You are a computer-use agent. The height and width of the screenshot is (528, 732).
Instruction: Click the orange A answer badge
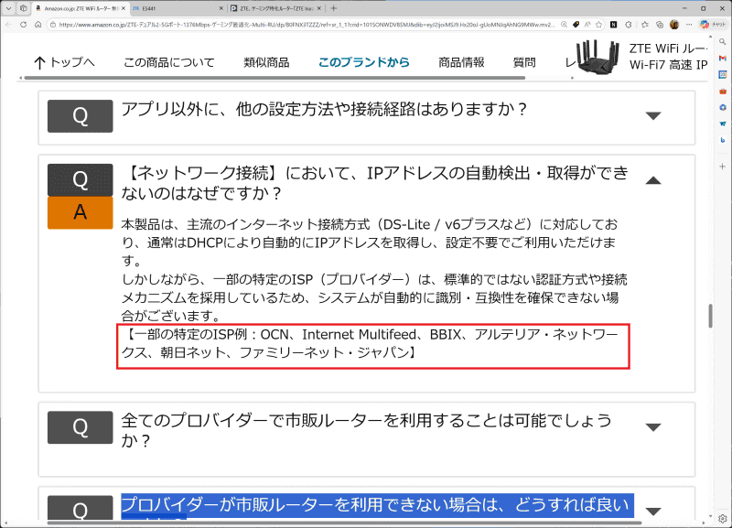[80, 212]
